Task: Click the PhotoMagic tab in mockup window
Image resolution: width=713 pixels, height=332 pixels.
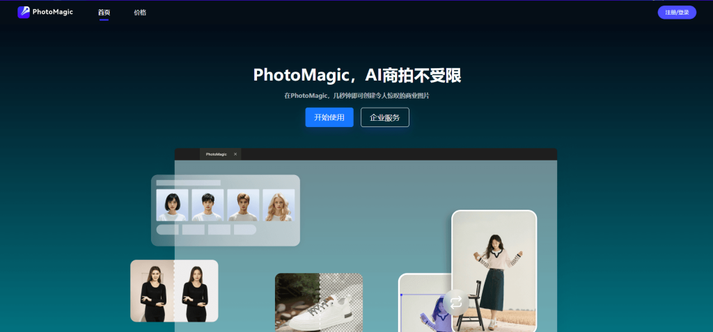Action: click(x=217, y=154)
